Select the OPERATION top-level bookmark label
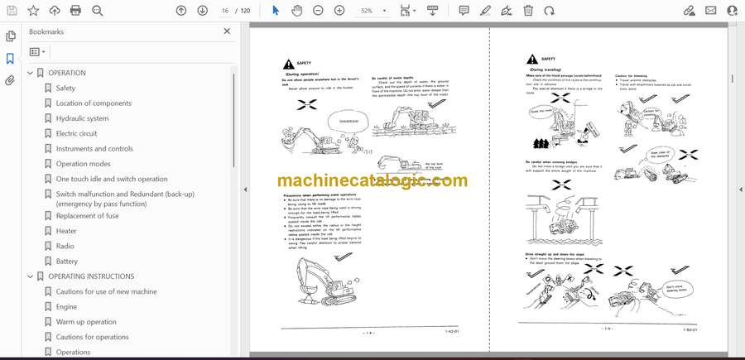This screenshot has width=745, height=360. 67,73
